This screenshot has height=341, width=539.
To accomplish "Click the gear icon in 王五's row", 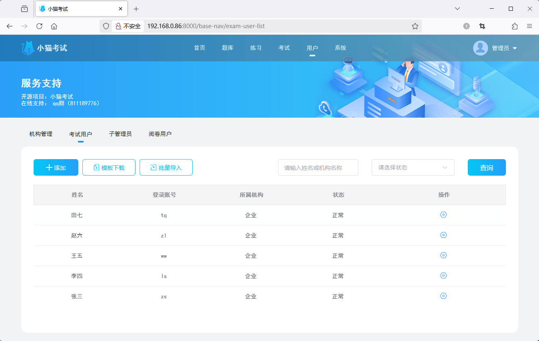I will 443,255.
